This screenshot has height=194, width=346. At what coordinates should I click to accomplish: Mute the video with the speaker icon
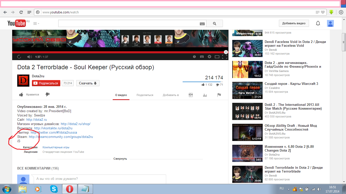coord(29,57)
